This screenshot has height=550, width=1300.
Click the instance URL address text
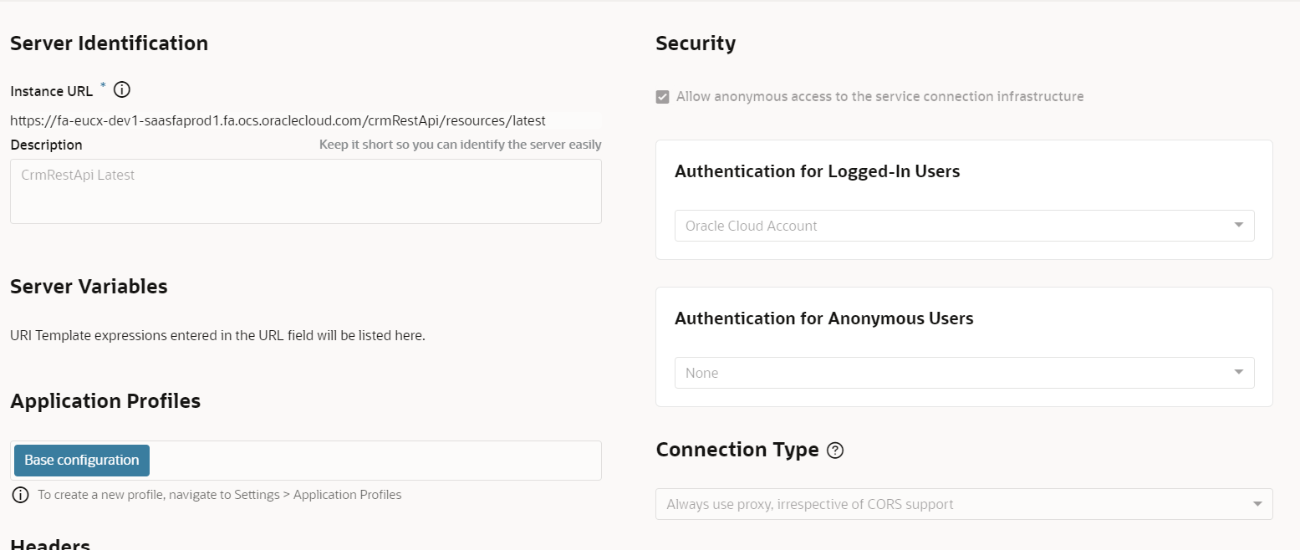(278, 120)
